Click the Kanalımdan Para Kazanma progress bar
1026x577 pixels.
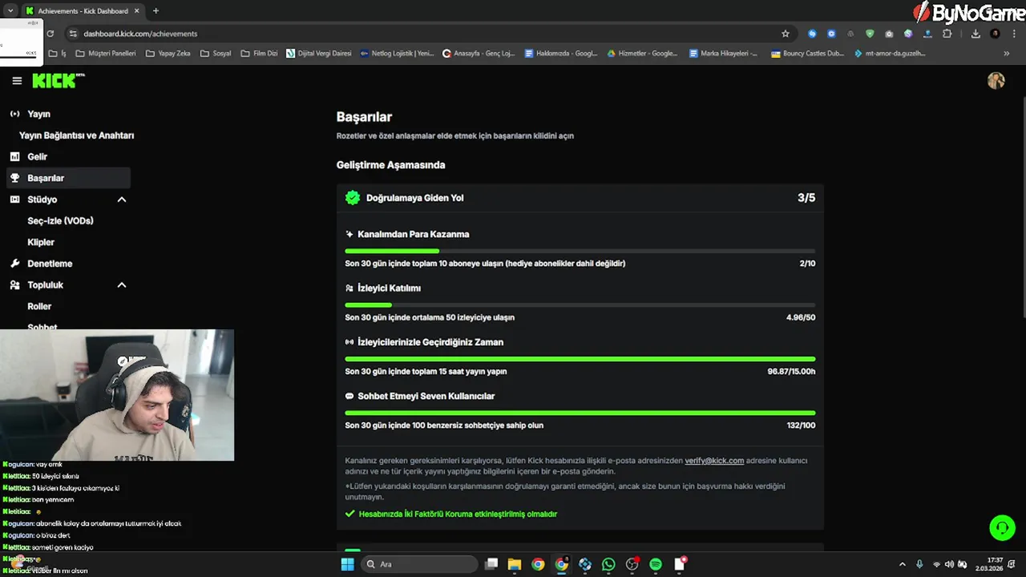[x=580, y=251]
